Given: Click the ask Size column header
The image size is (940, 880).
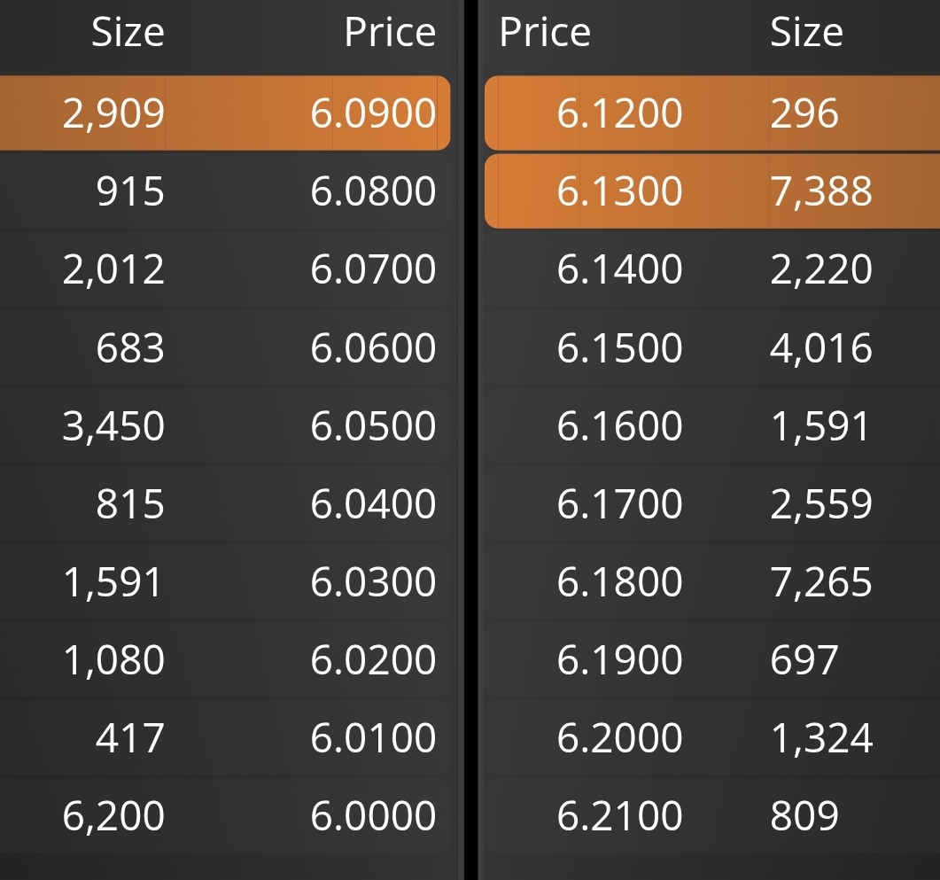Looking at the screenshot, I should [x=806, y=32].
